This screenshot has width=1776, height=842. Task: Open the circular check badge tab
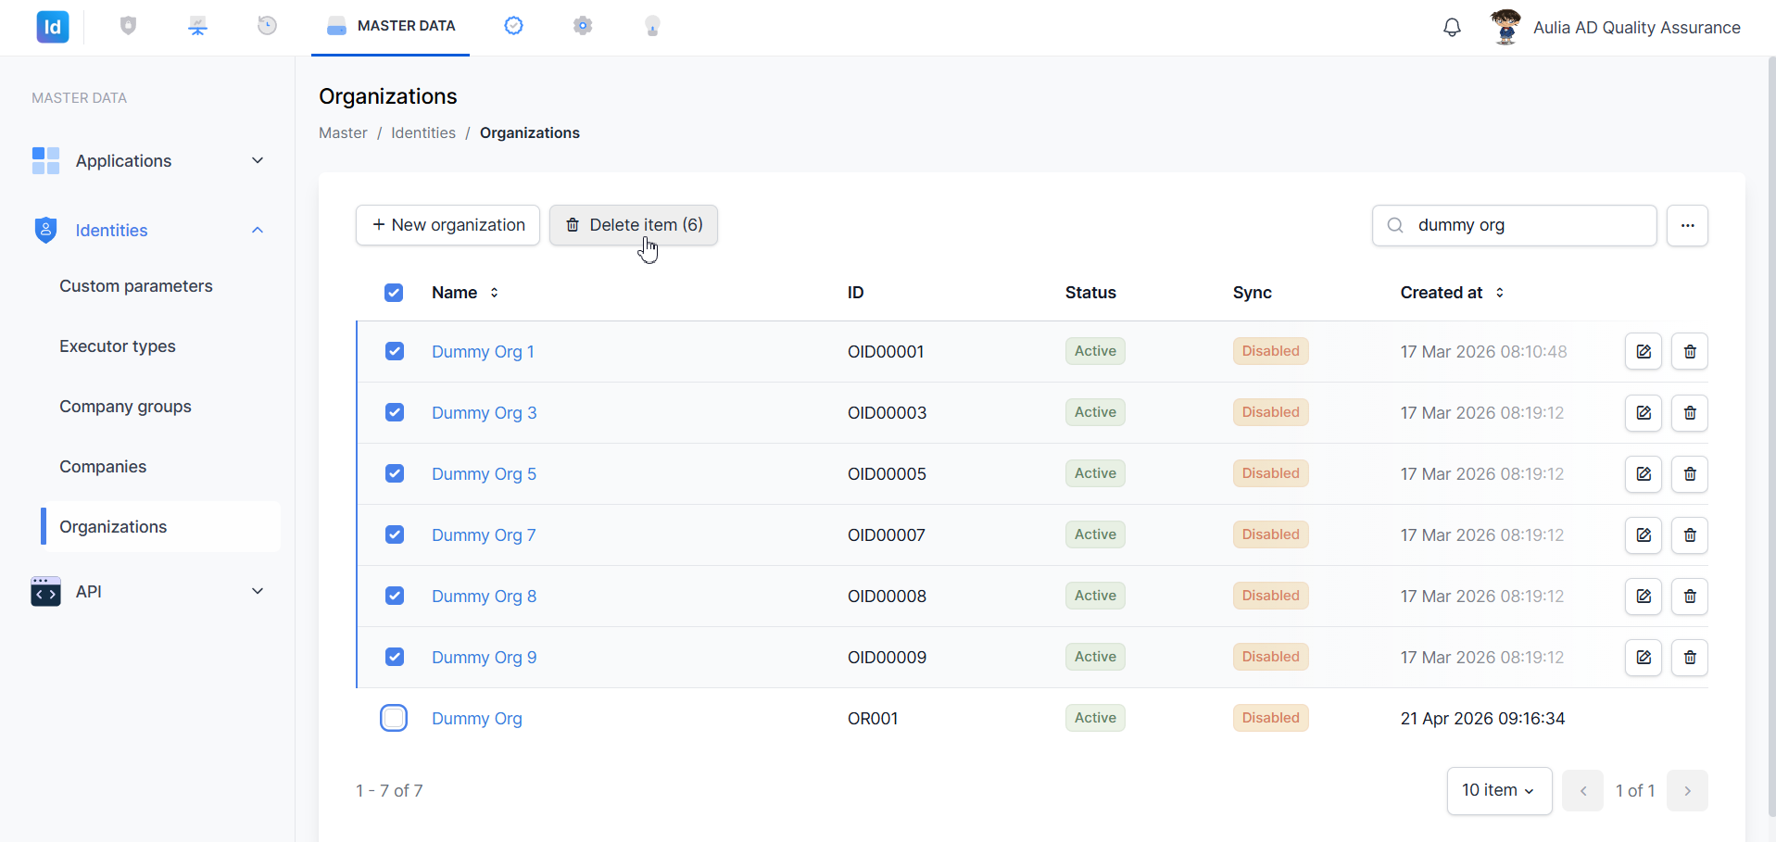(513, 26)
